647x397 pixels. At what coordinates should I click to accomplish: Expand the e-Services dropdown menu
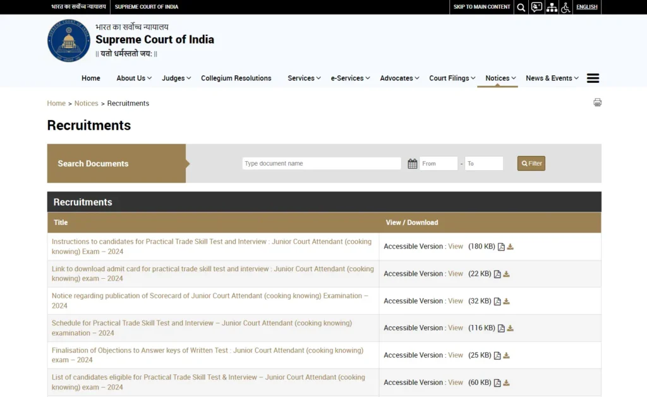(x=350, y=78)
